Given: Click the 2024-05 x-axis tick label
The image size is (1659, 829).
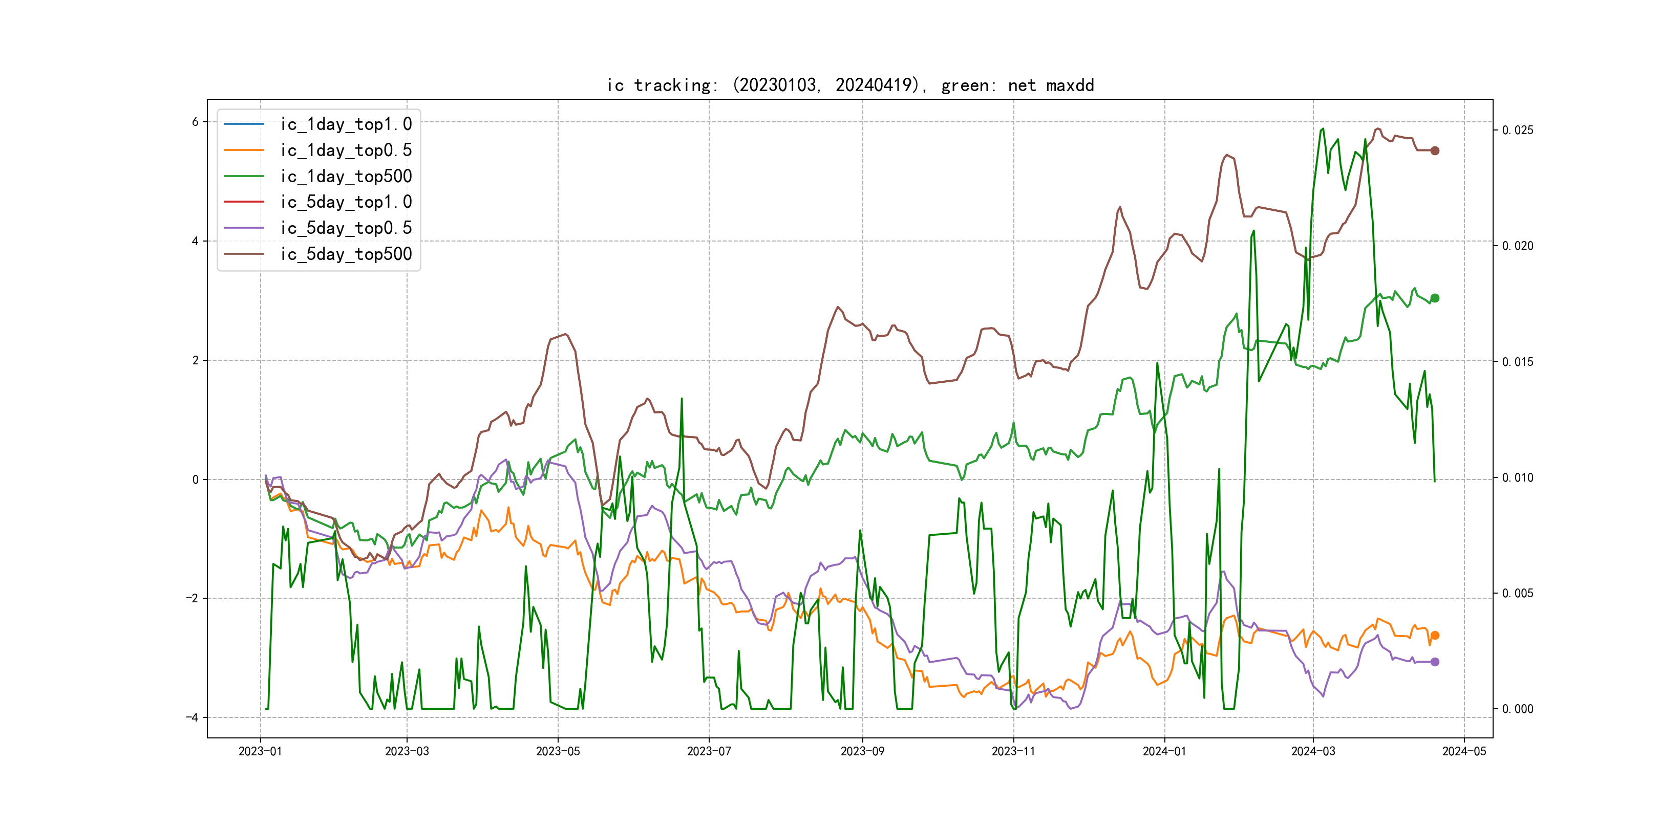Looking at the screenshot, I should 1464,751.
